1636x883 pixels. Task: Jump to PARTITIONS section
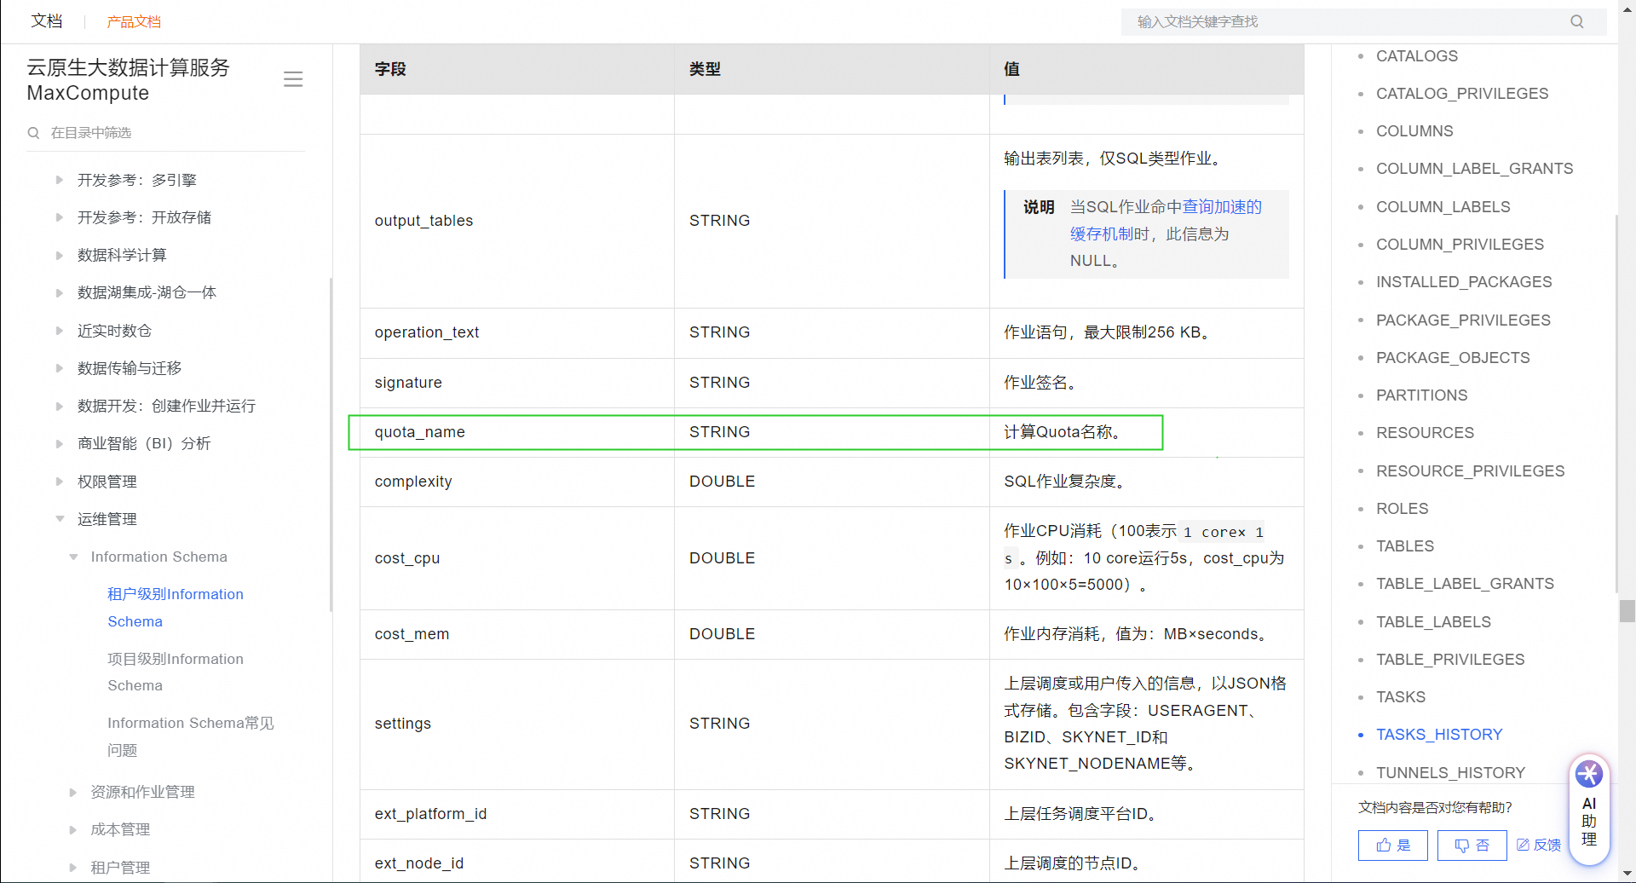coord(1421,395)
